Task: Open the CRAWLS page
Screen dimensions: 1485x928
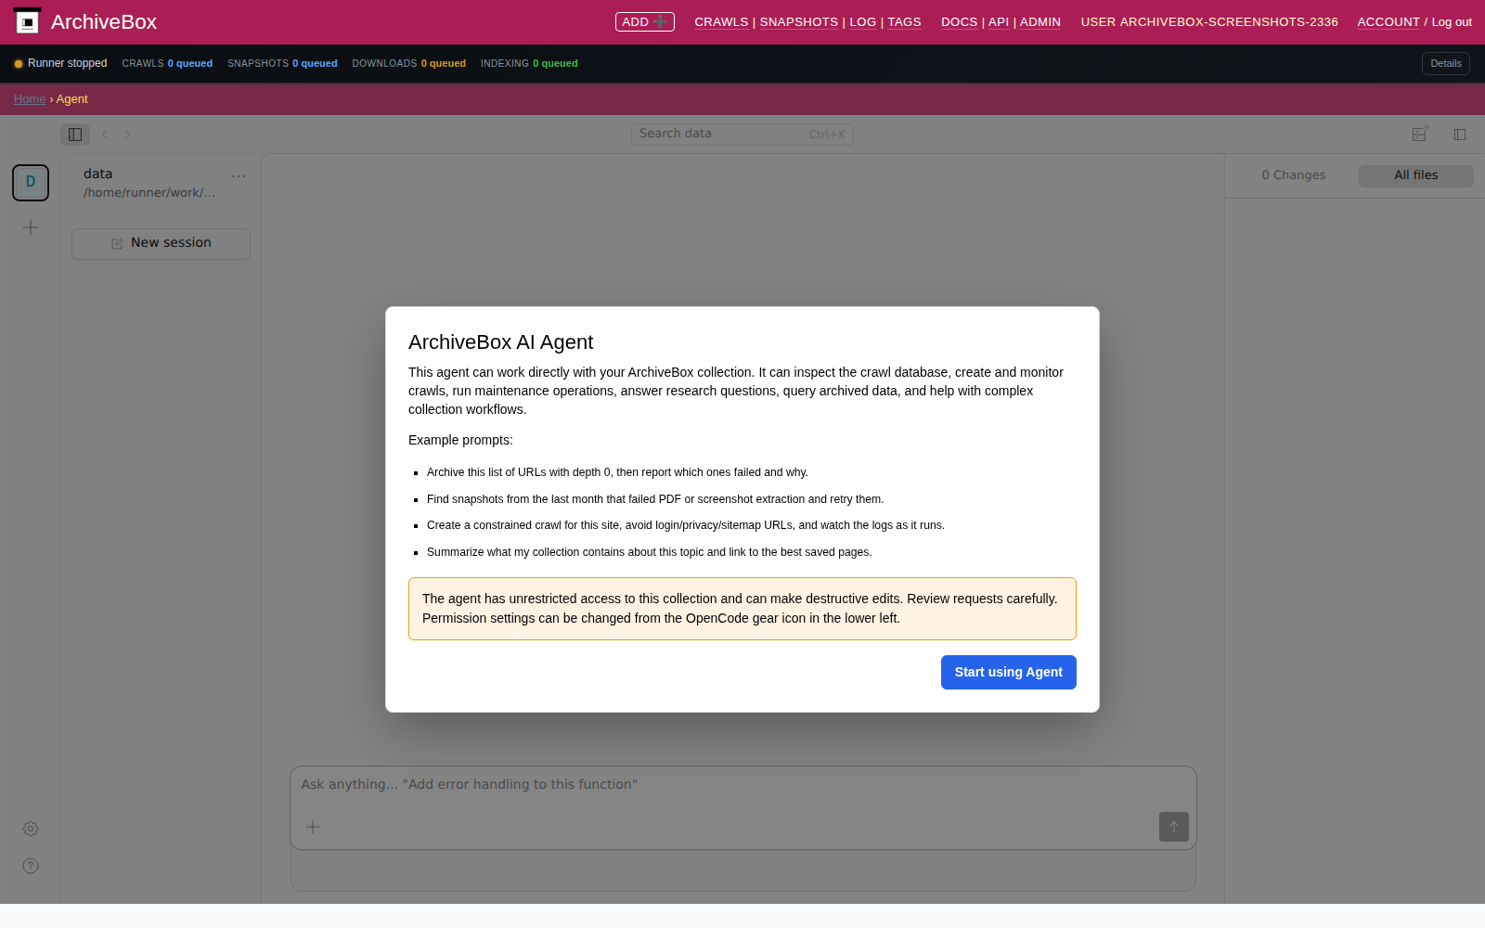Action: pyautogui.click(x=721, y=22)
